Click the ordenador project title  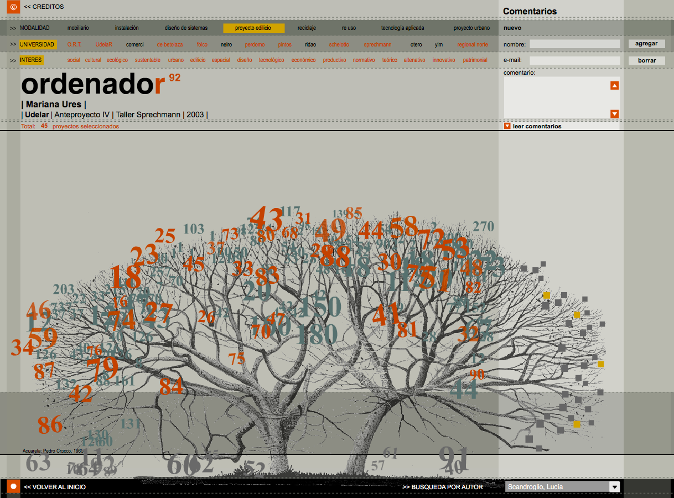point(93,84)
